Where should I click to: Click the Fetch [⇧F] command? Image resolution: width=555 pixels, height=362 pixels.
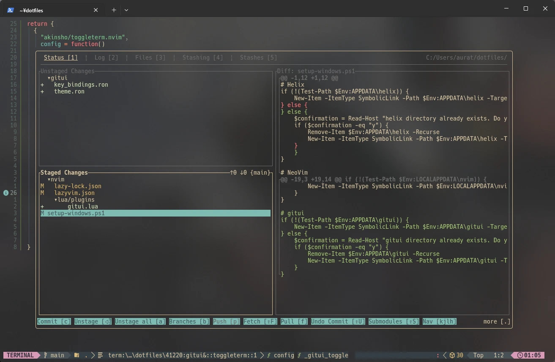point(260,321)
